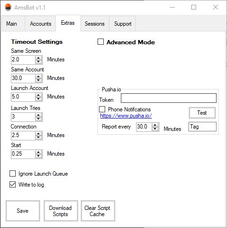Click the Download Scripts button

61,211
